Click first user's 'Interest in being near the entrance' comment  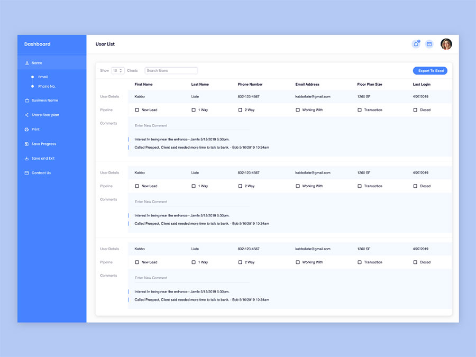[x=182, y=139]
